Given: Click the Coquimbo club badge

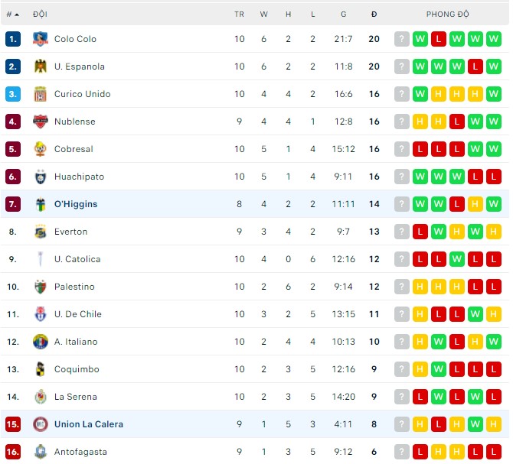Looking at the screenshot, I should [x=41, y=369].
